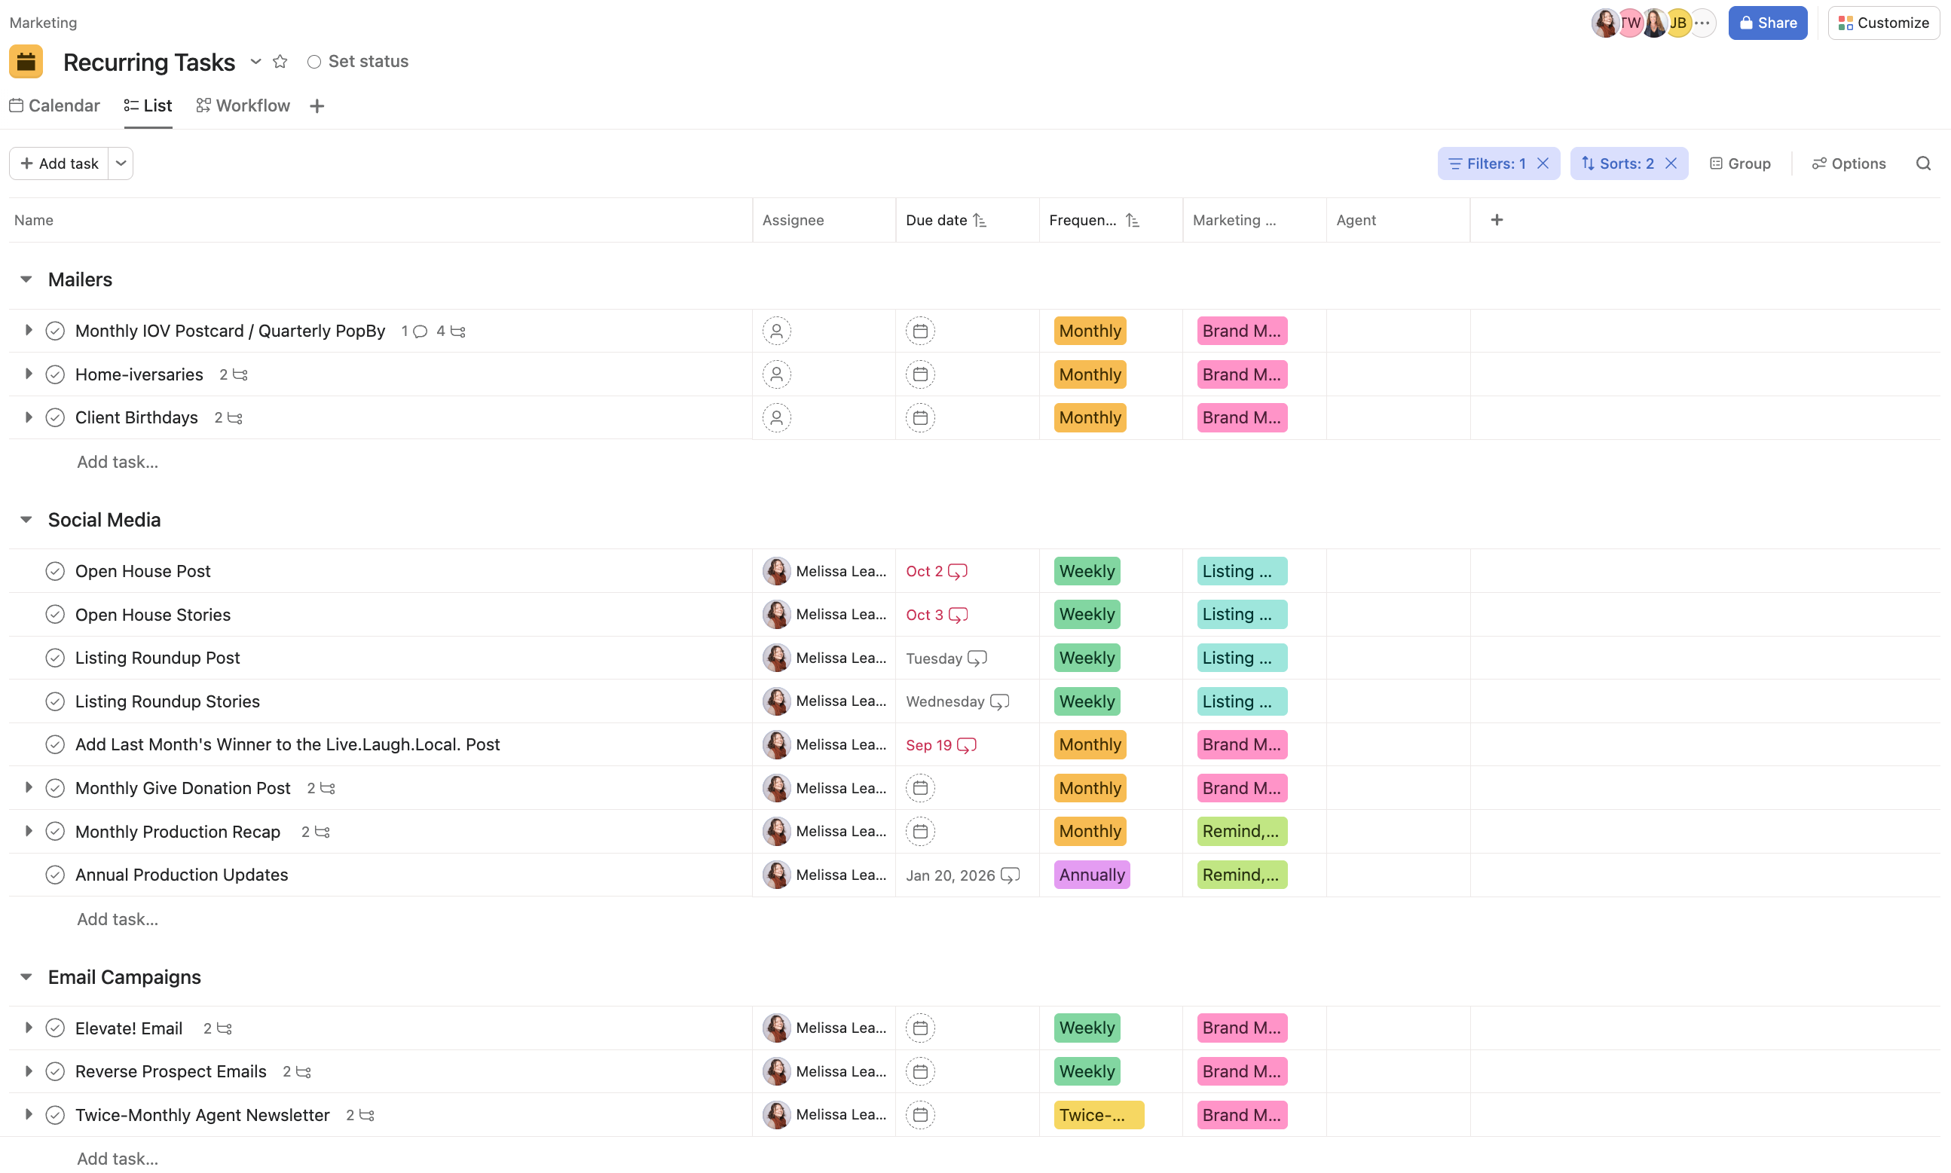Mark Listing Roundup Stories complete
The image size is (1951, 1173).
click(54, 701)
